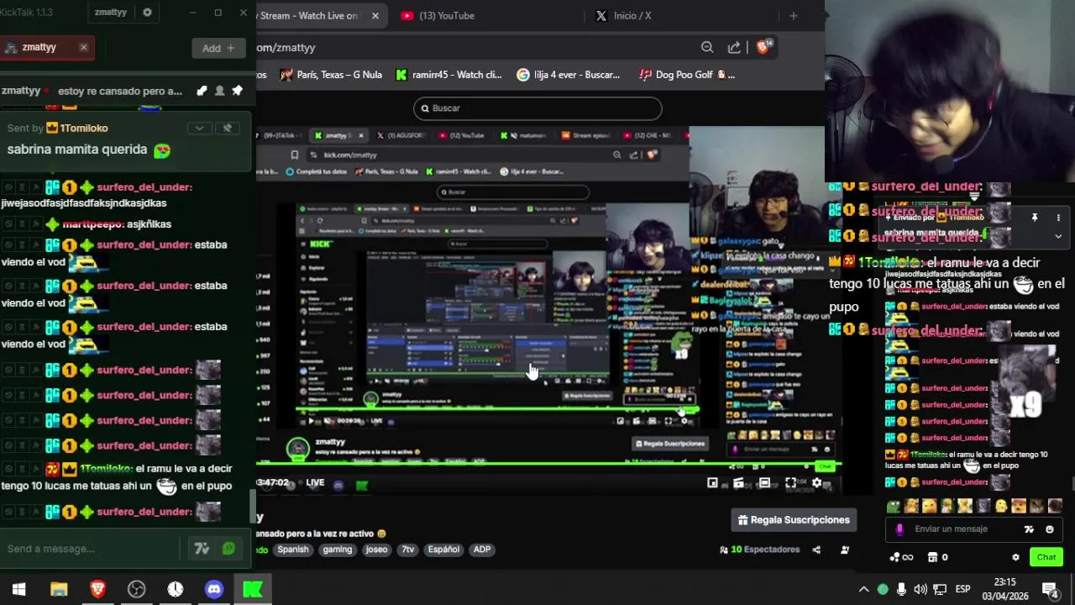Open the Kick video player settings gear
The height and width of the screenshot is (605, 1075).
[816, 483]
